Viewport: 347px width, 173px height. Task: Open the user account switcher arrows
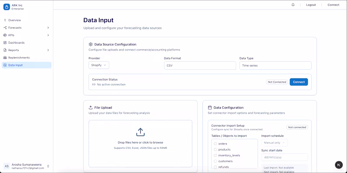click(x=48, y=166)
